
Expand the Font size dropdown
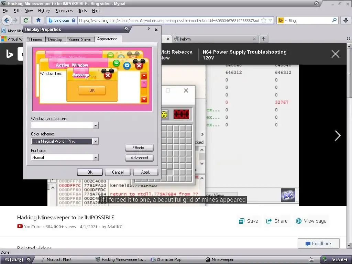[x=96, y=157]
